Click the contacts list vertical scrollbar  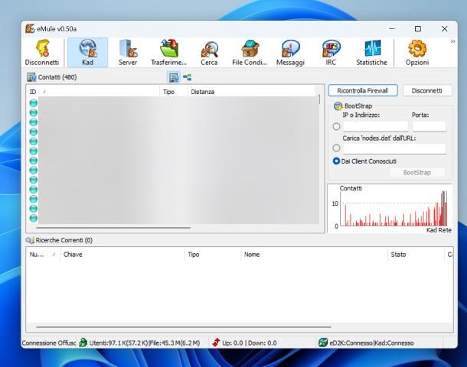tap(320, 99)
